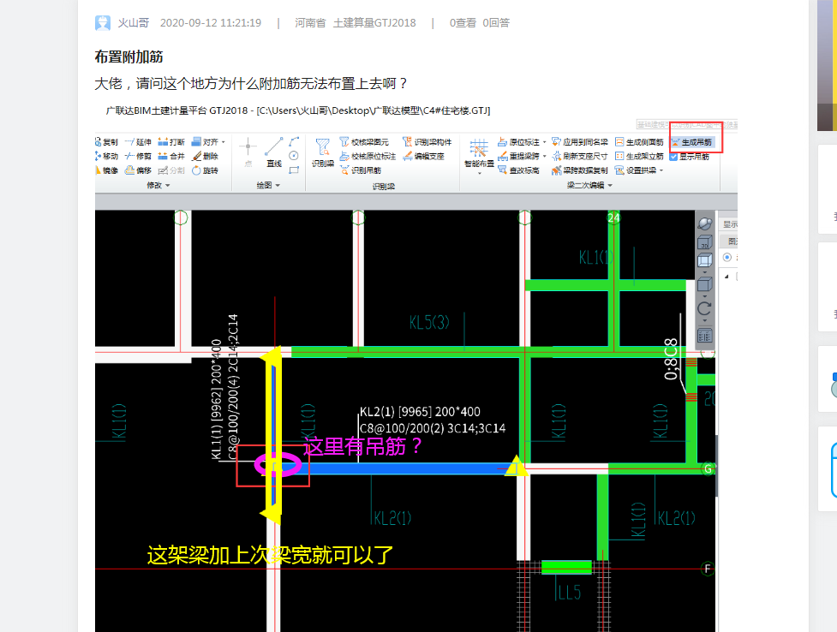837x632 pixels.
Task: Open the 河南省 region link
Action: point(310,22)
